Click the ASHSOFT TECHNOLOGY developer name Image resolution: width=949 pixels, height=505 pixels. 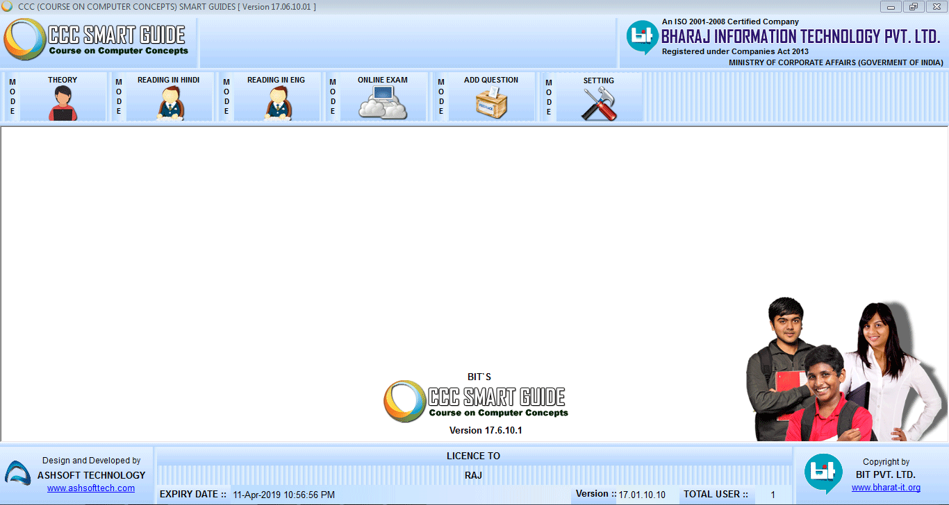point(91,475)
